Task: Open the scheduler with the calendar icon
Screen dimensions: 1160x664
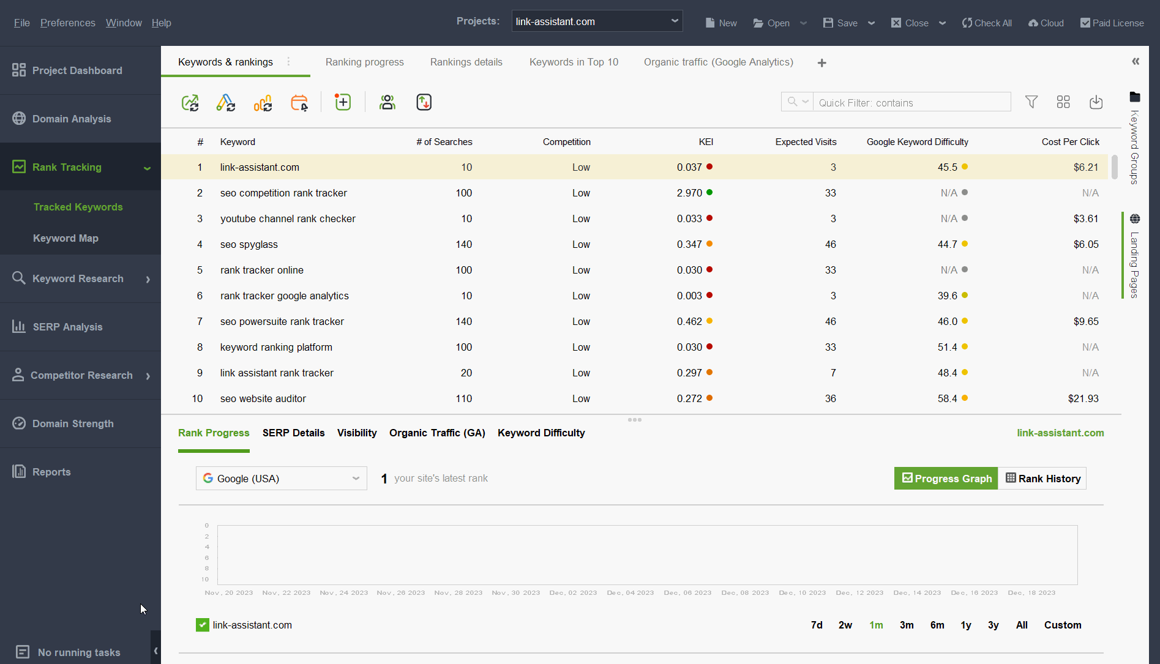Action: (x=299, y=102)
